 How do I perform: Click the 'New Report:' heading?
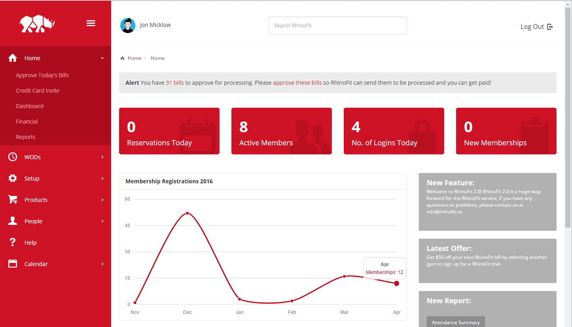449,301
